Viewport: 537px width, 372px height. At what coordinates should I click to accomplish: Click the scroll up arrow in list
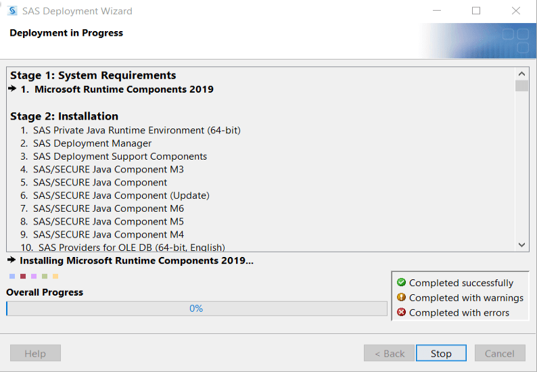[521, 74]
